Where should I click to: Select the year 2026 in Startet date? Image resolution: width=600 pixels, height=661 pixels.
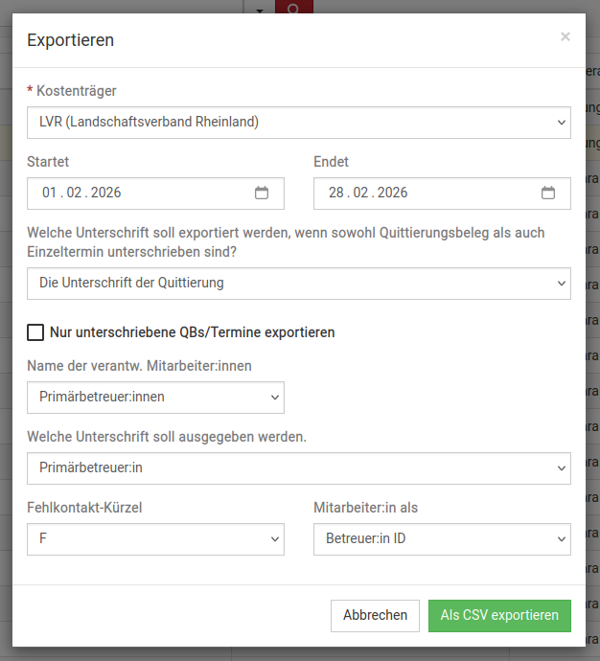(x=105, y=194)
